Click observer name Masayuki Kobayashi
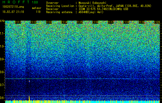162x103 pixels. pyautogui.click(x=92, y=3)
